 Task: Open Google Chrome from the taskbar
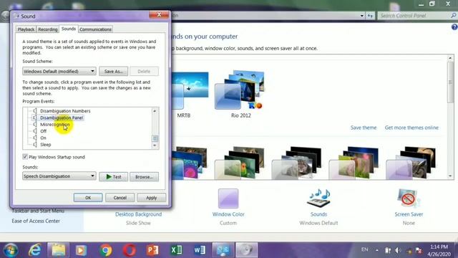(x=105, y=250)
